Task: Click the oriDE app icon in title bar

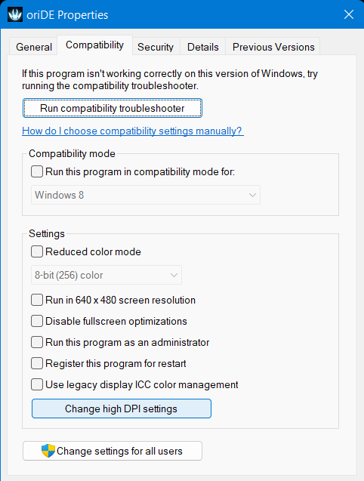Action: click(15, 15)
